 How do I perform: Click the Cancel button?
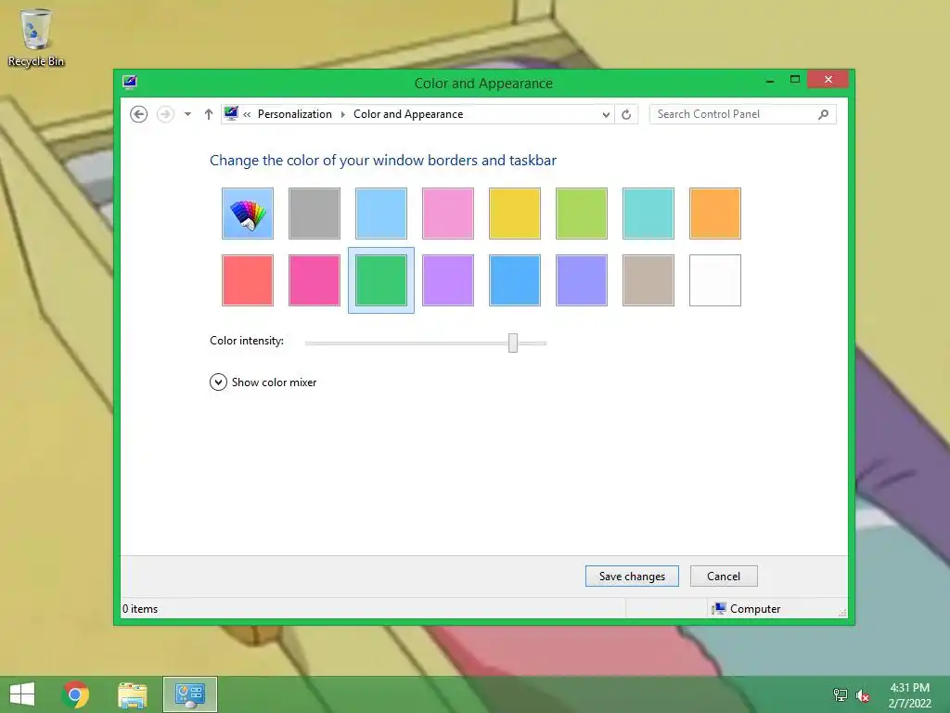click(x=724, y=576)
